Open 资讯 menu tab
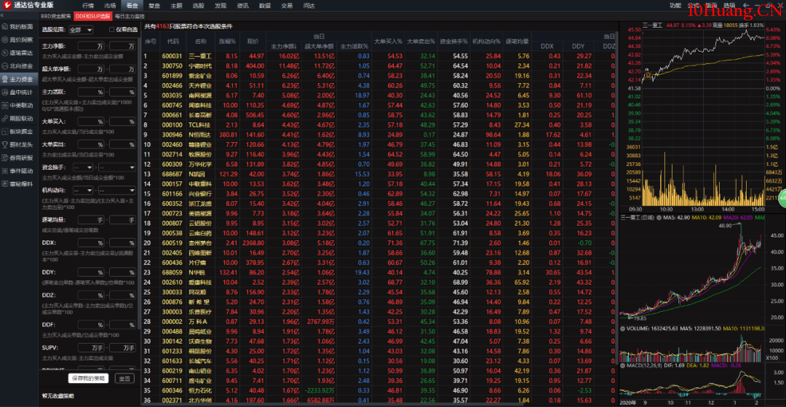 [x=242, y=6]
